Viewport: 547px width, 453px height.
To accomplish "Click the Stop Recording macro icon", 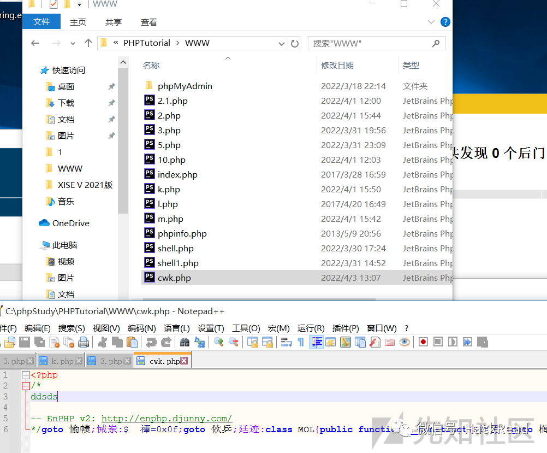I will [x=438, y=342].
